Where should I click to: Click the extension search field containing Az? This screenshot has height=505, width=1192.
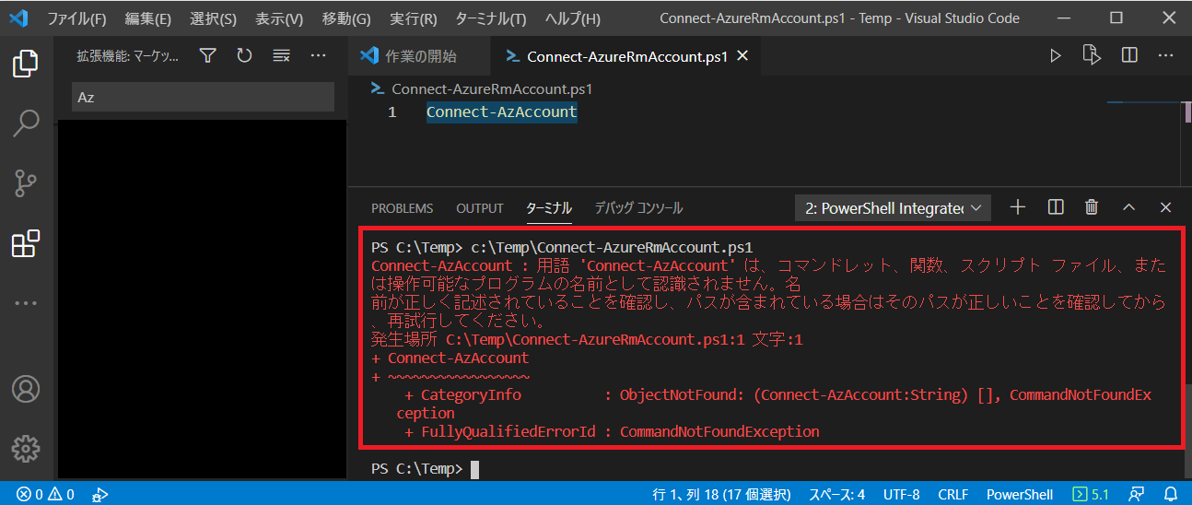pos(203,97)
